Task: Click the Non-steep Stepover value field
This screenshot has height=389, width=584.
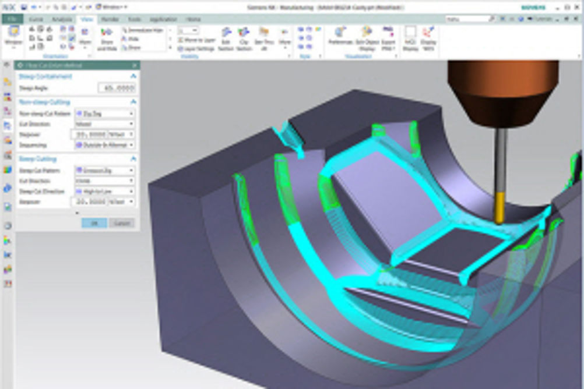Action: [89, 135]
